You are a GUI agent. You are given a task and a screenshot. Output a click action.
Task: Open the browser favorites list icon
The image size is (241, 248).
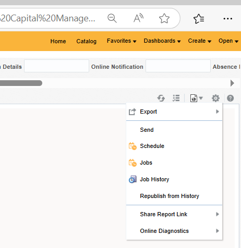199,19
